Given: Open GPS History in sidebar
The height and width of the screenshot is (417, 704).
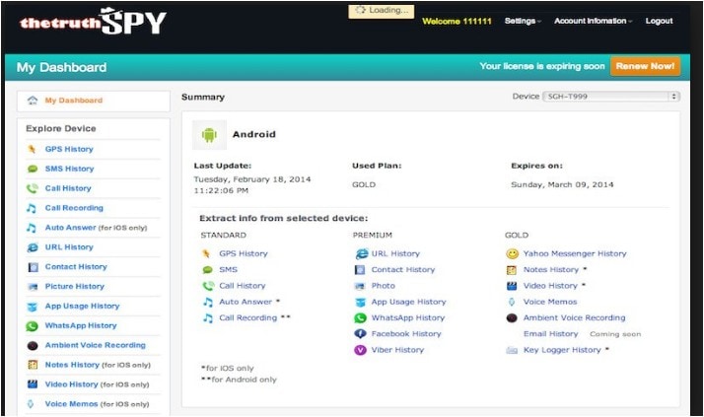Looking at the screenshot, I should click(69, 149).
